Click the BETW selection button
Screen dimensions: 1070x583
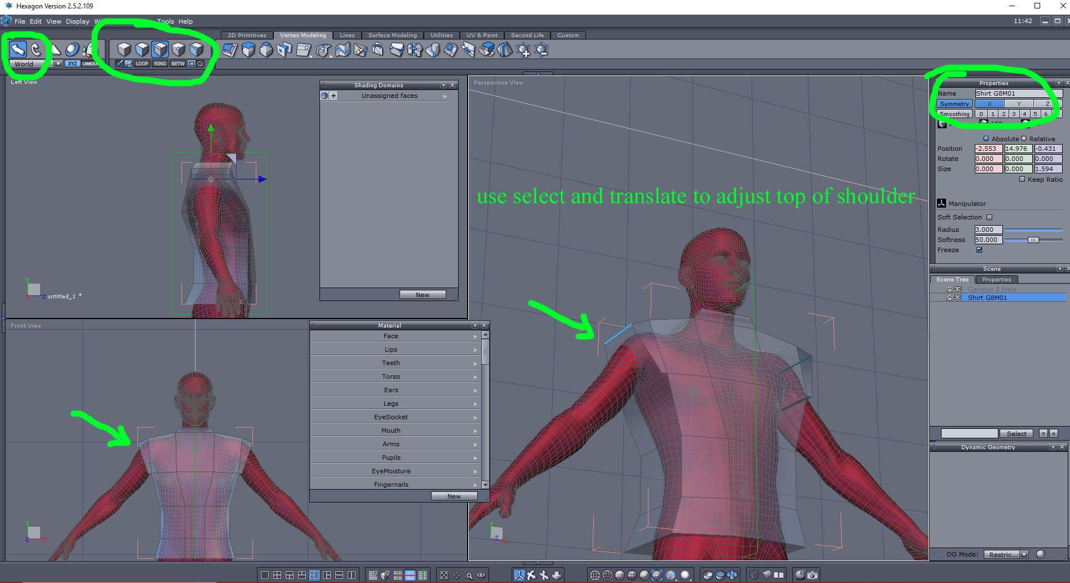click(x=178, y=64)
